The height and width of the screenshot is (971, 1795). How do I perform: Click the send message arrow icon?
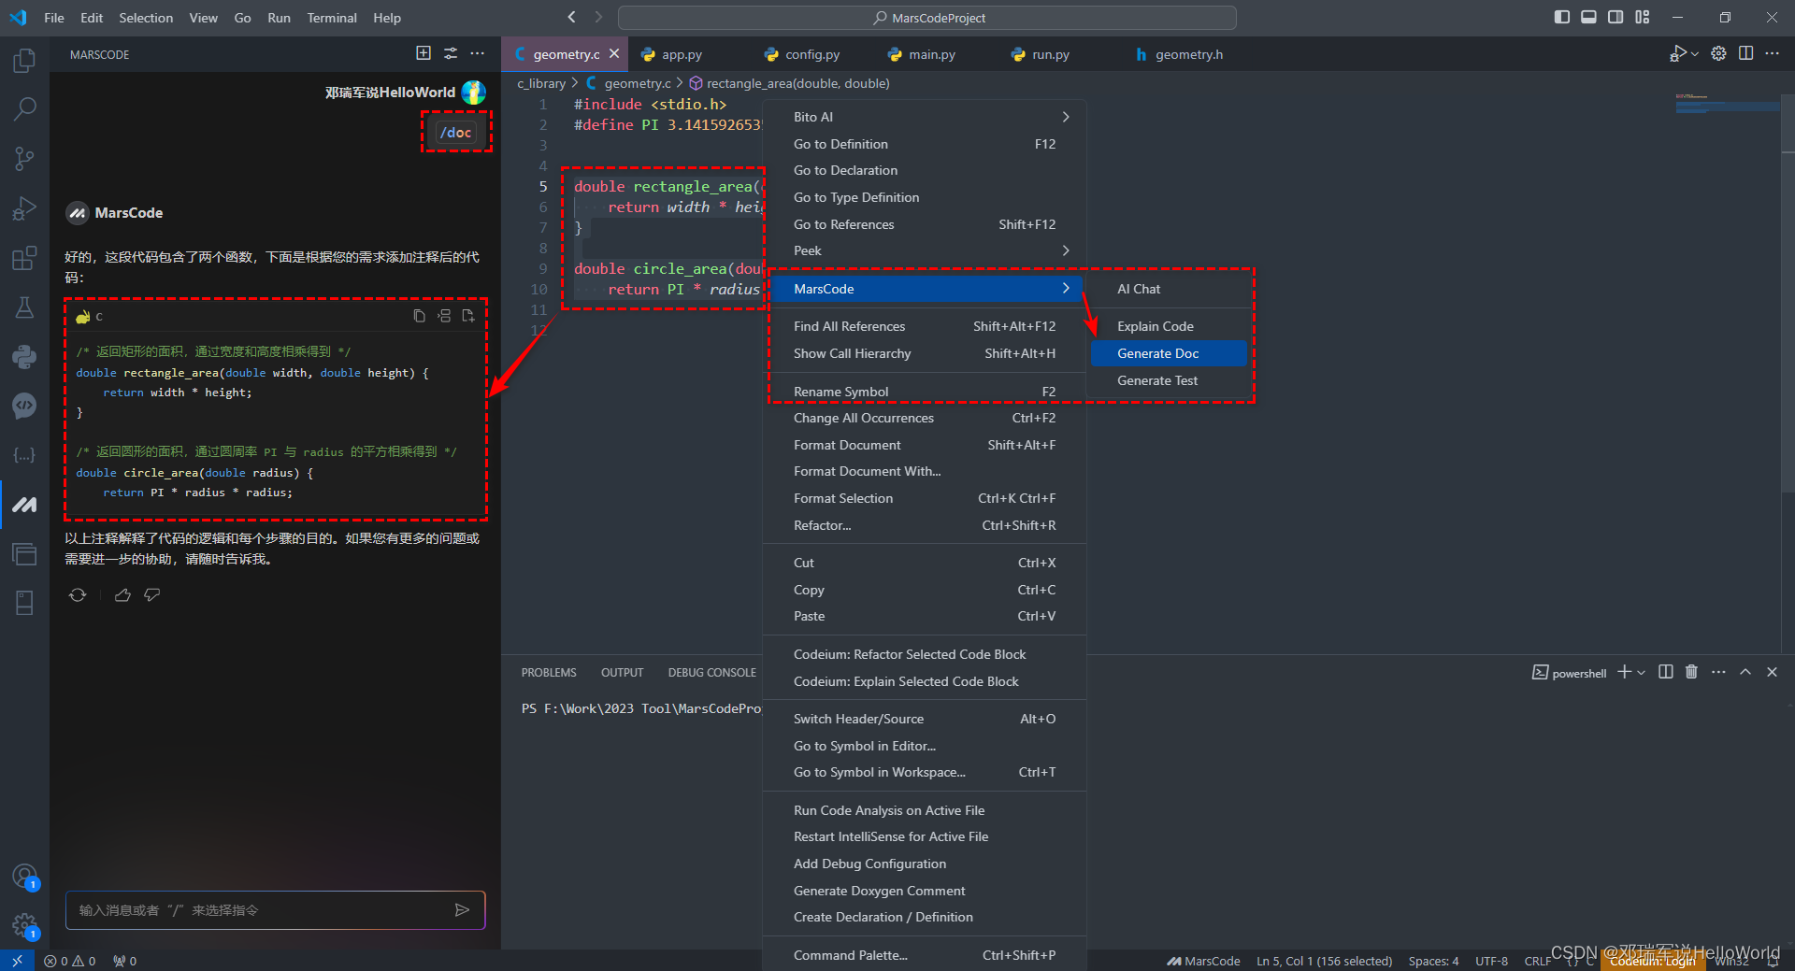pos(462,910)
